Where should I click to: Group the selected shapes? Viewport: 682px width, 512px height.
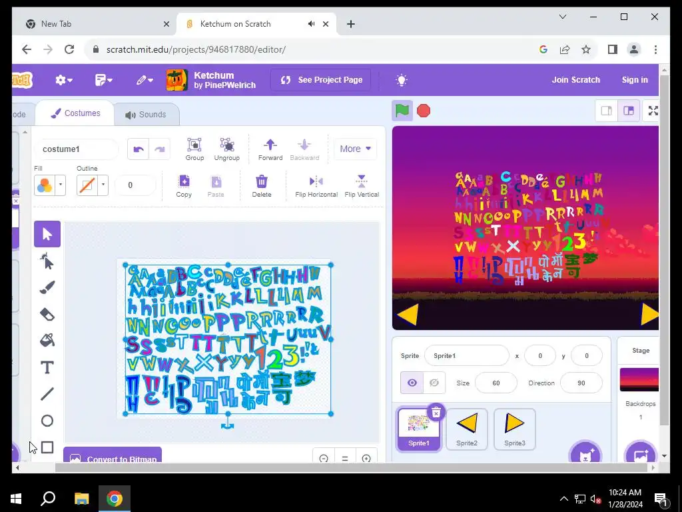(194, 149)
